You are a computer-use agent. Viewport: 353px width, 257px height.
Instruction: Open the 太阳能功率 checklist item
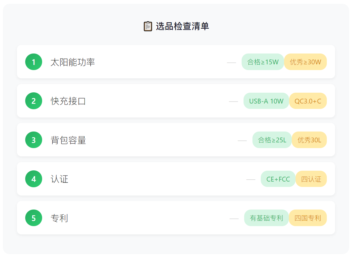click(x=176, y=62)
